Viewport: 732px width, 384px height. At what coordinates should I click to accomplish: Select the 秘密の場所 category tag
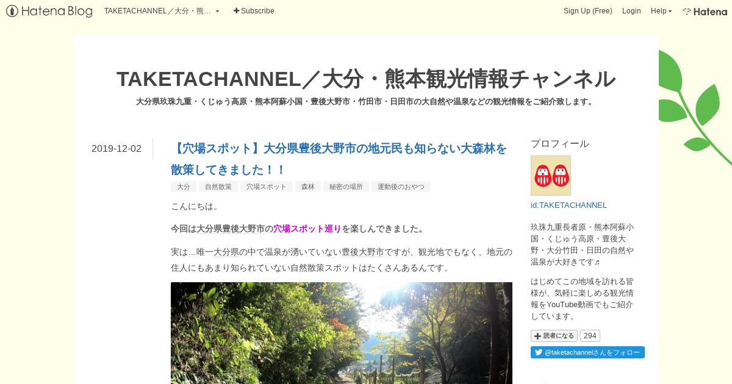pyautogui.click(x=346, y=187)
